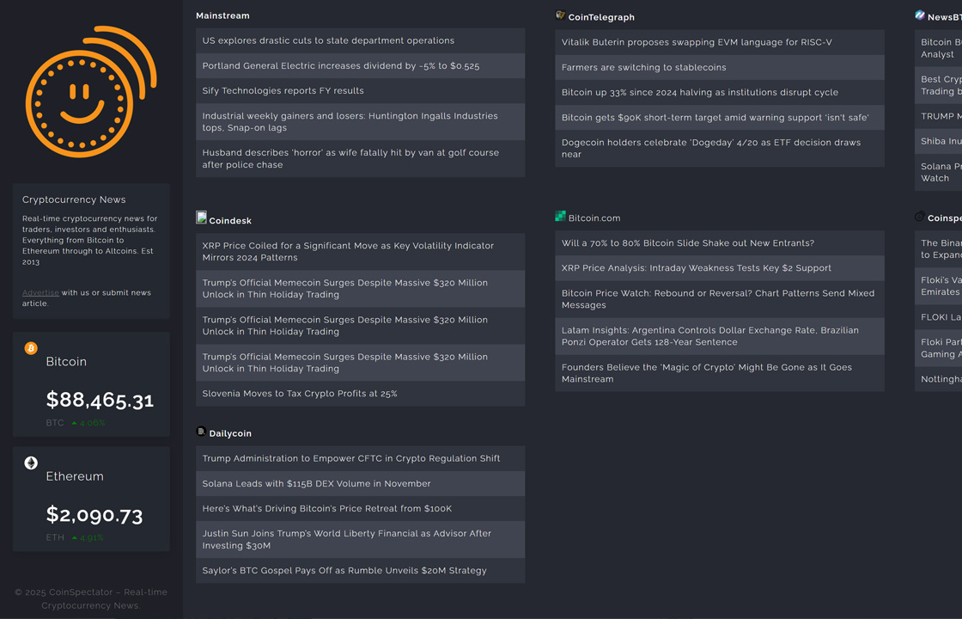962x619 pixels.
Task: Open Dogecoin 'Dogeday' 4/20 ETF article
Action: click(710, 149)
